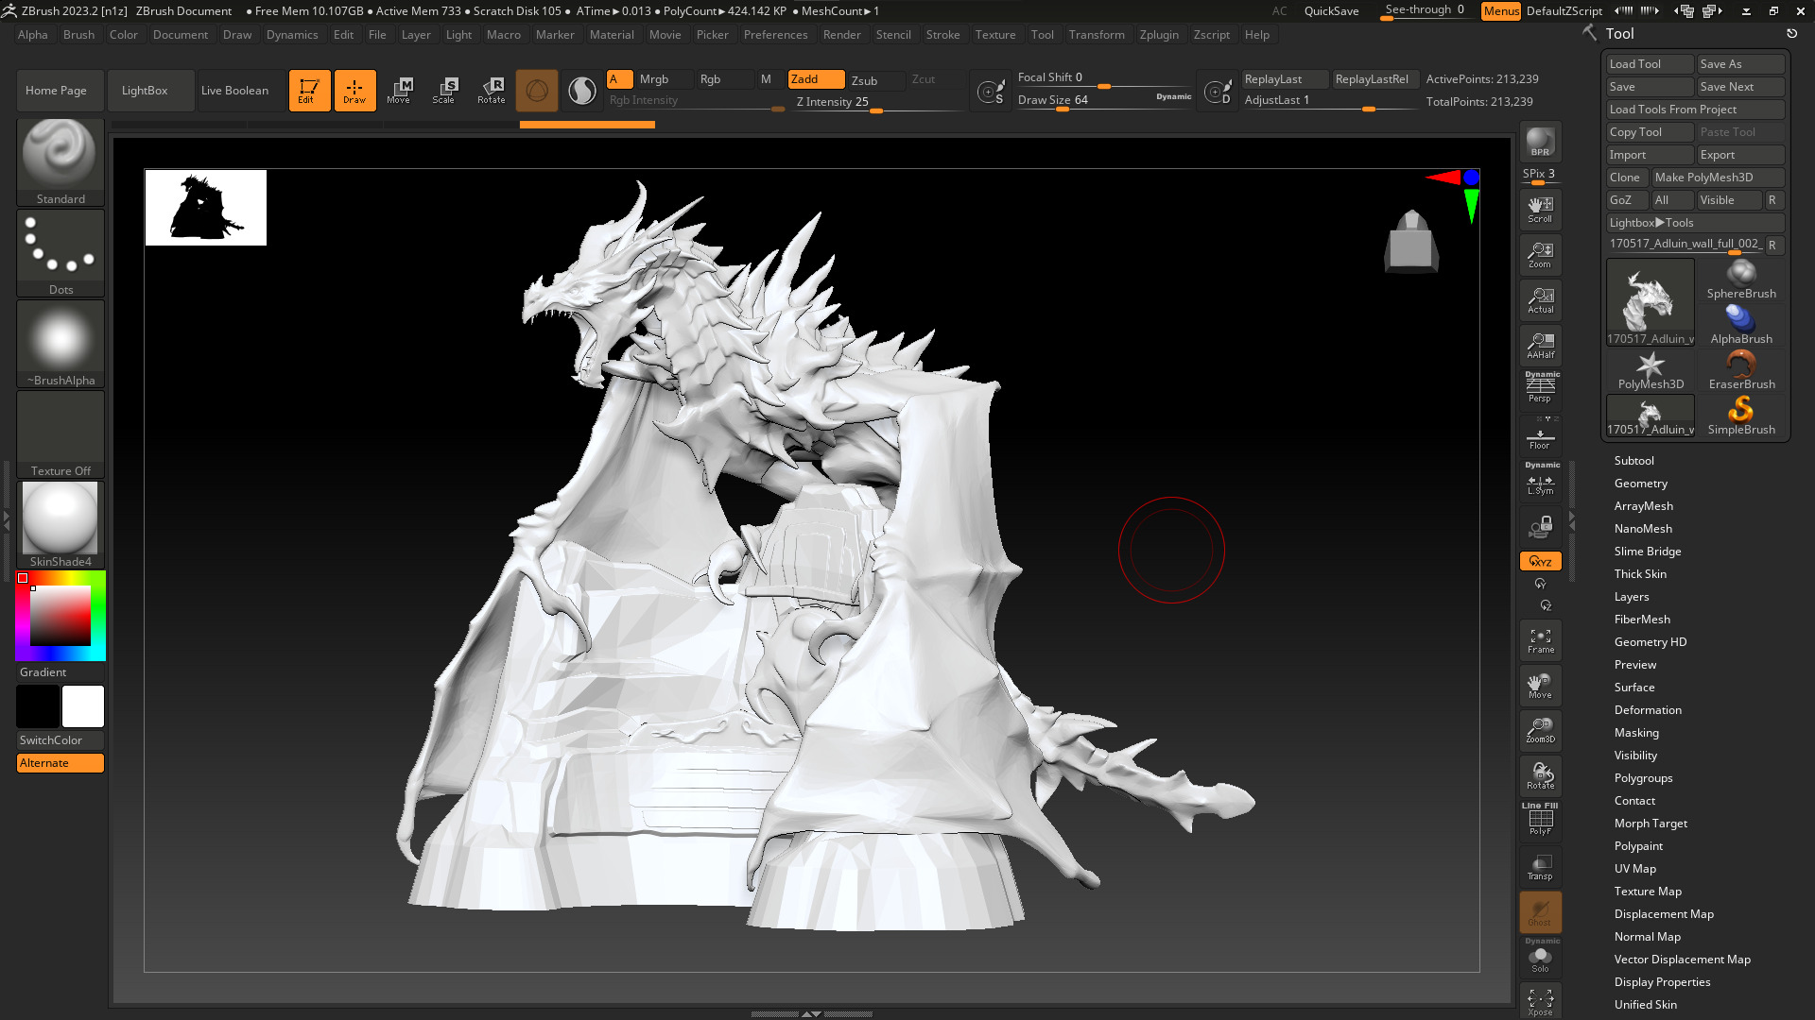
Task: Open the Zplugin menu
Action: [x=1158, y=35]
